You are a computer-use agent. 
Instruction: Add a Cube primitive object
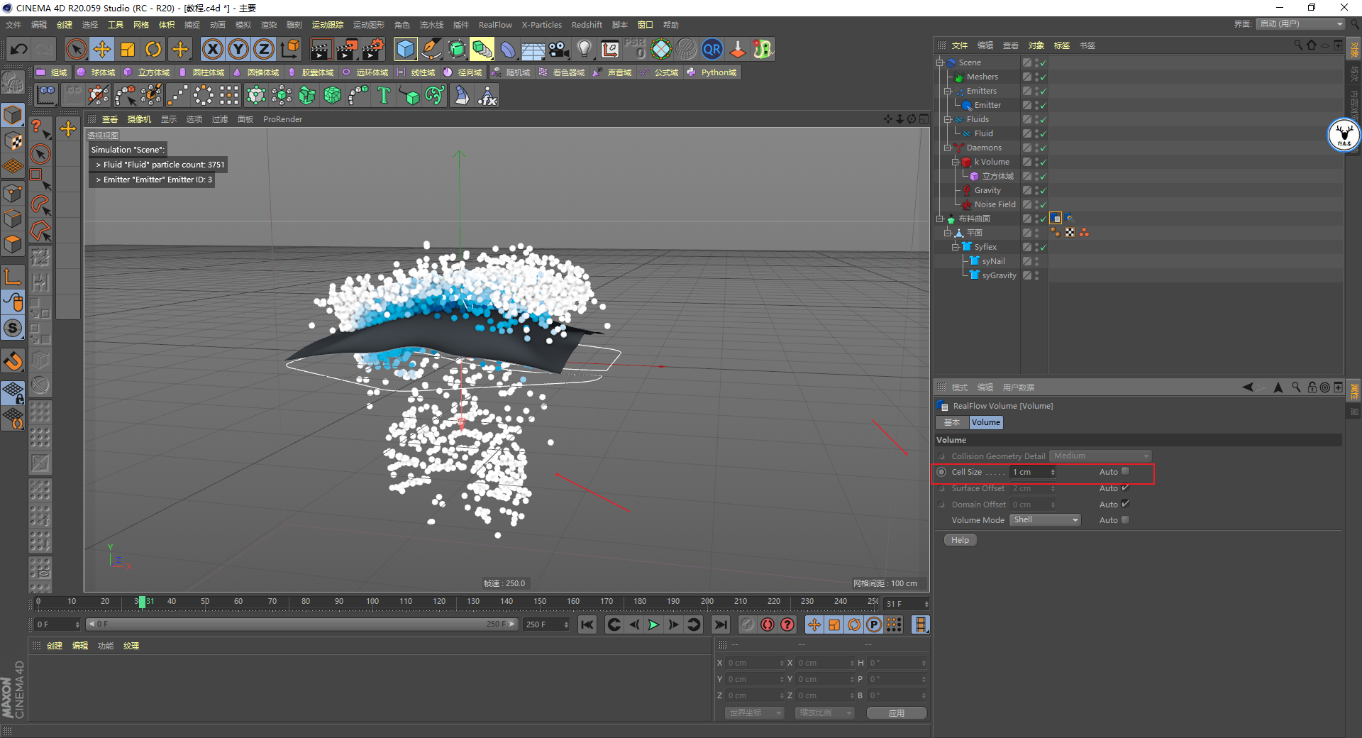[x=405, y=49]
